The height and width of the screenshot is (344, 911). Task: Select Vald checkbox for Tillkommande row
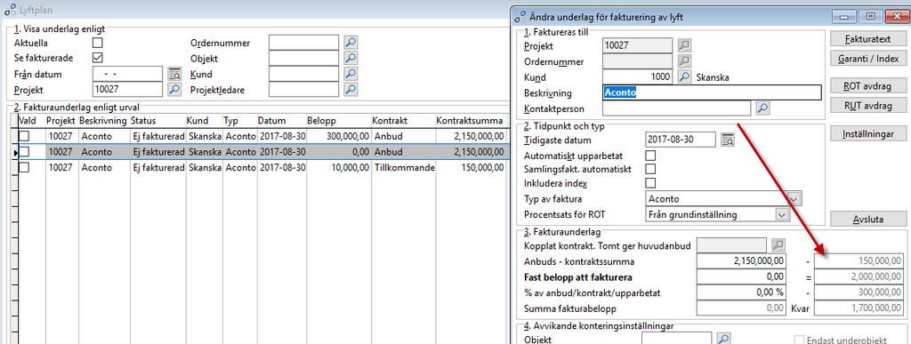24,167
